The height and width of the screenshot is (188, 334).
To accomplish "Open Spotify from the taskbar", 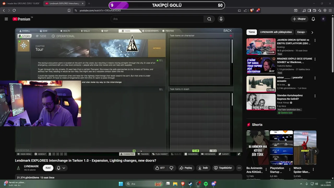I will pyautogui.click(x=206, y=184).
